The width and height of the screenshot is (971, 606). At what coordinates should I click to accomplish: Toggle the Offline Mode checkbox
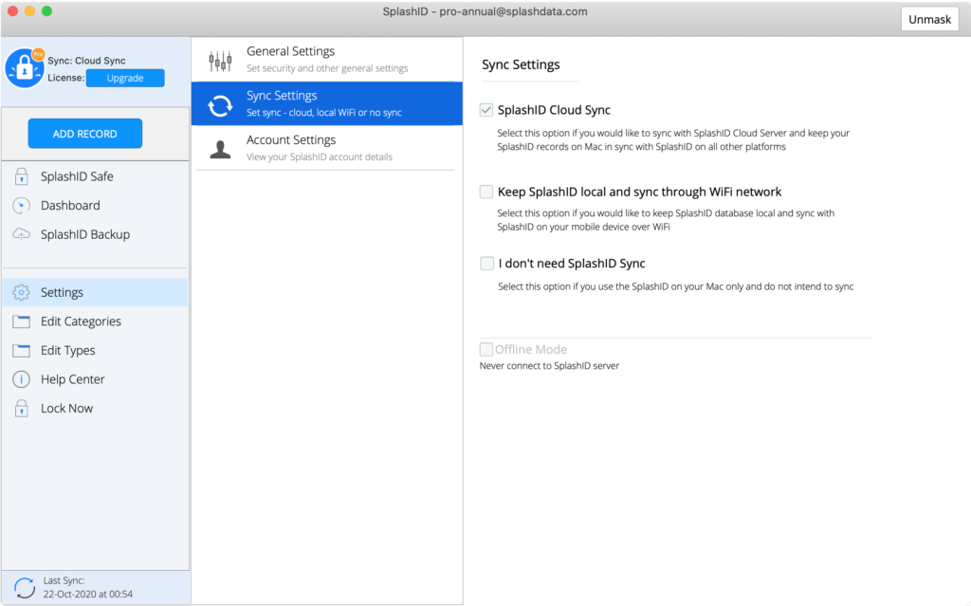coord(486,349)
